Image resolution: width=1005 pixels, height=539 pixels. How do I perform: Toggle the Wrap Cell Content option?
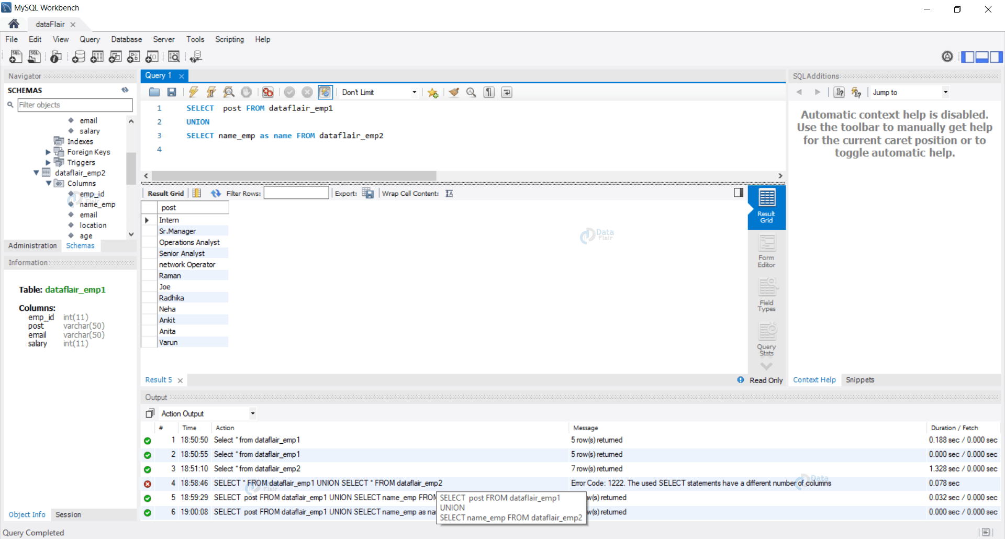click(x=449, y=193)
